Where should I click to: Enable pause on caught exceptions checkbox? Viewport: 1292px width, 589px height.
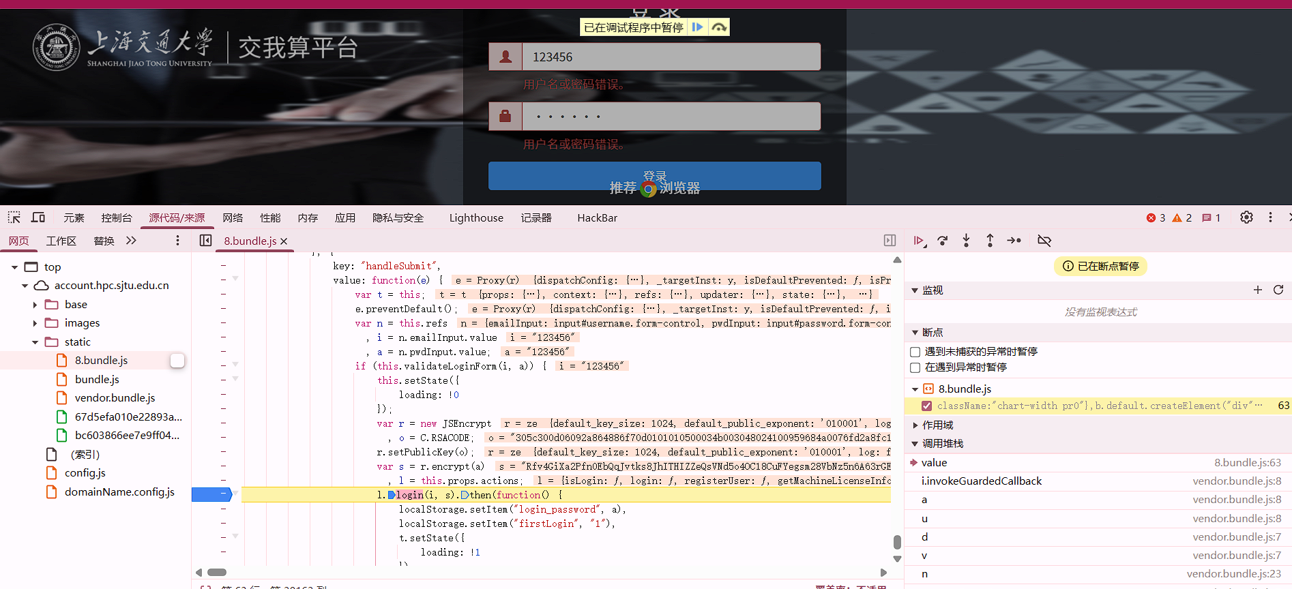tap(915, 367)
